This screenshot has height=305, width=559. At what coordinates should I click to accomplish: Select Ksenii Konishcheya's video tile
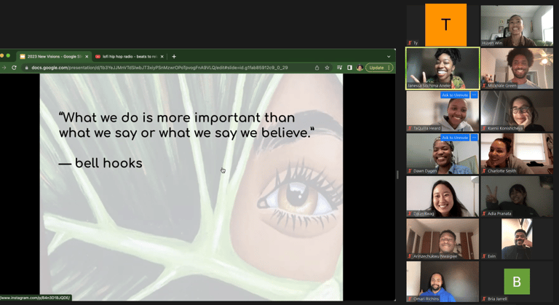[517, 111]
